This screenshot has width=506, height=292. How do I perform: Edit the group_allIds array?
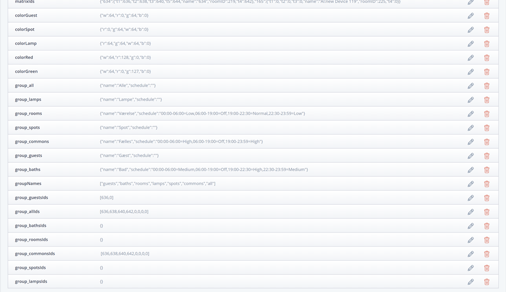pyautogui.click(x=470, y=212)
